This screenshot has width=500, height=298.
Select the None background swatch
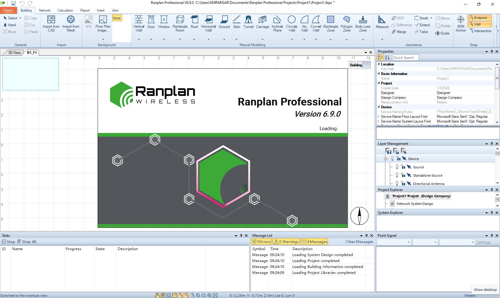click(x=117, y=18)
